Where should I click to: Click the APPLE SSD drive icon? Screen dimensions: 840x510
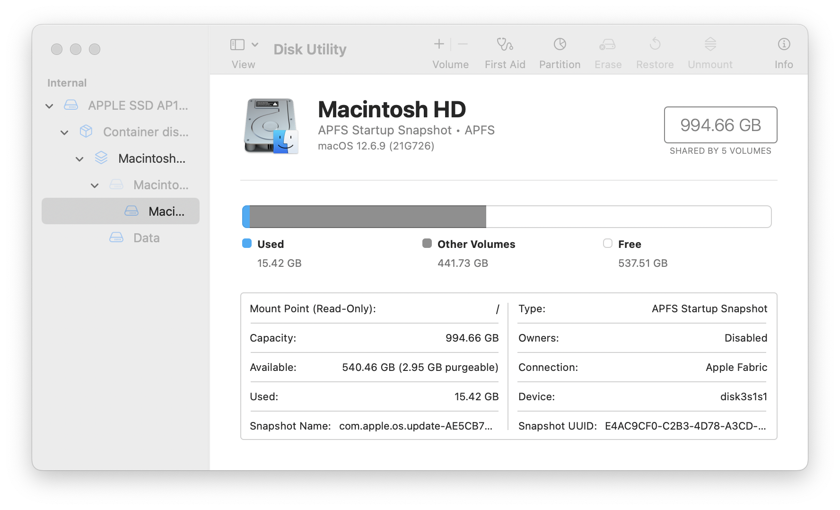point(71,105)
